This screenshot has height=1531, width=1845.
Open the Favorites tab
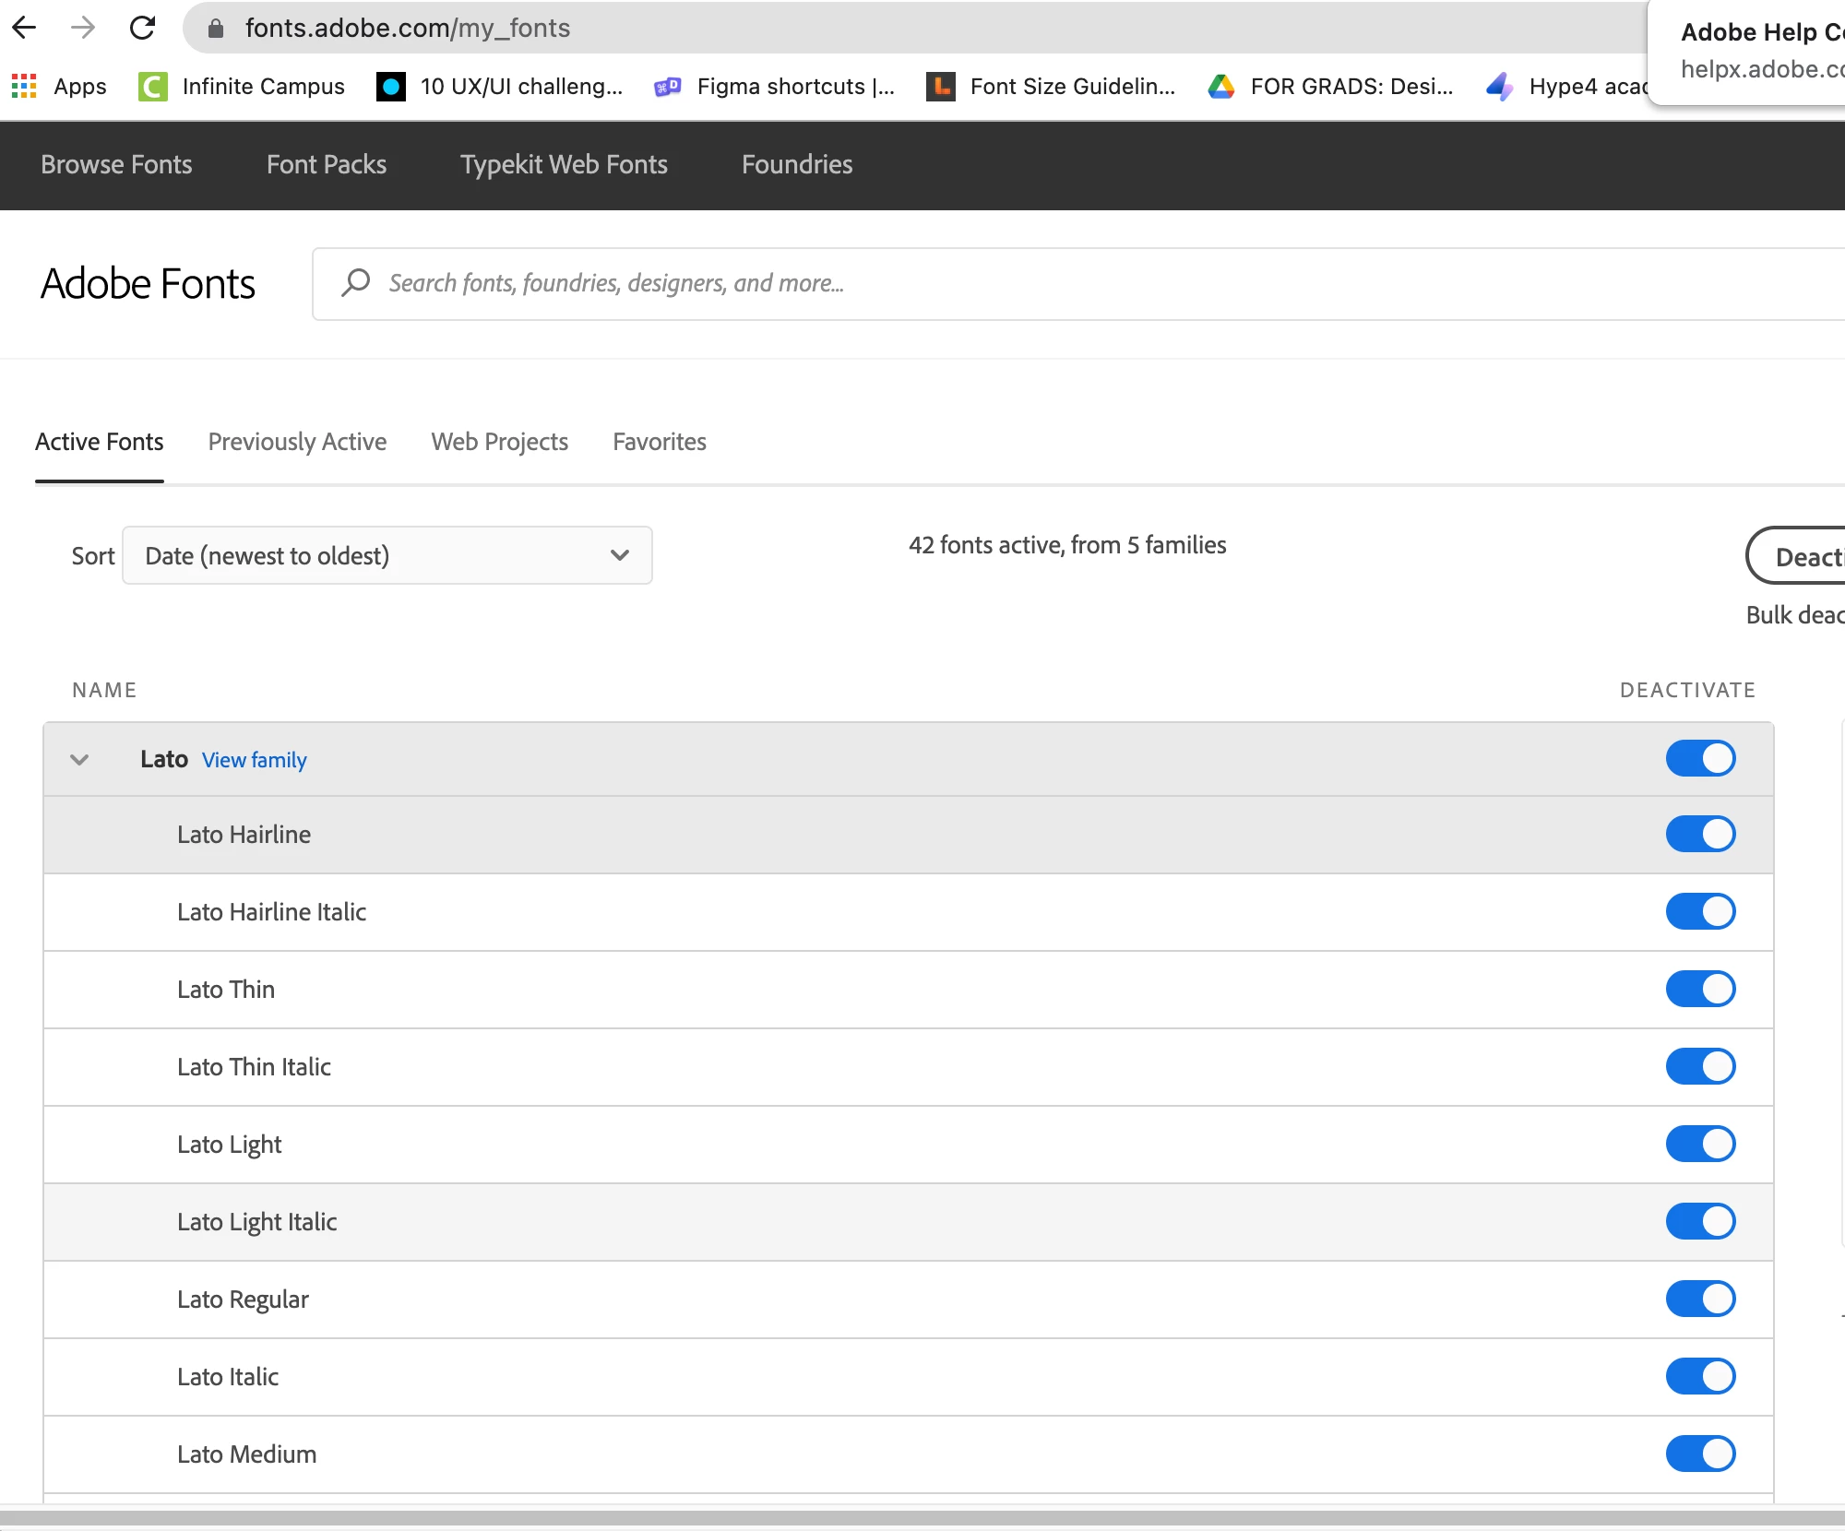(660, 442)
